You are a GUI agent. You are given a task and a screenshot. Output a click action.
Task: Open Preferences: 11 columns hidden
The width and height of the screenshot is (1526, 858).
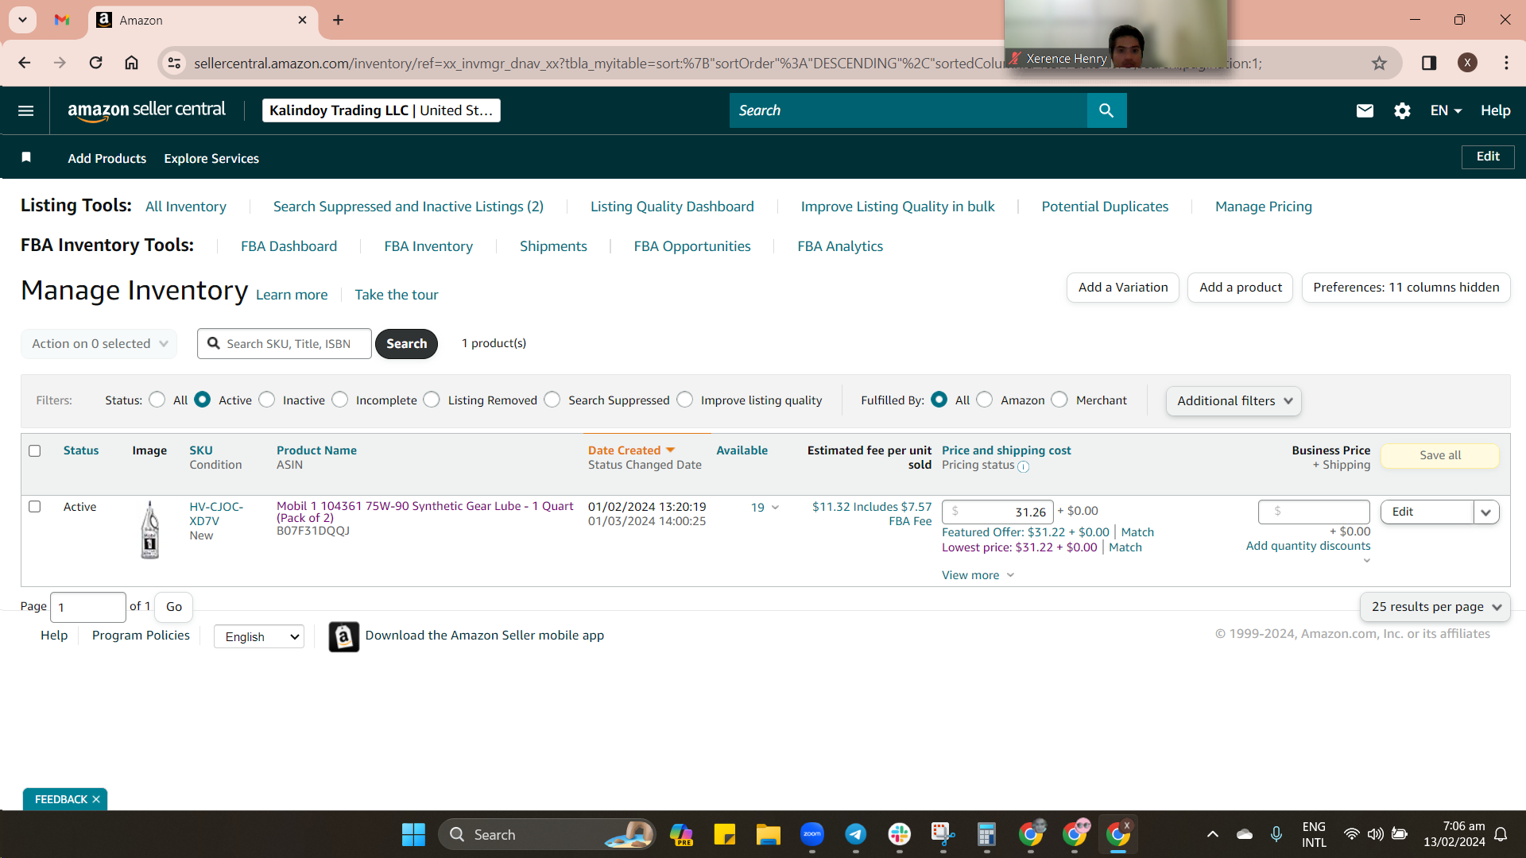tap(1406, 288)
